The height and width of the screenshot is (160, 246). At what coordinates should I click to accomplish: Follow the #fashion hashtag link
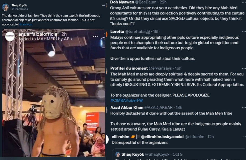26,24
